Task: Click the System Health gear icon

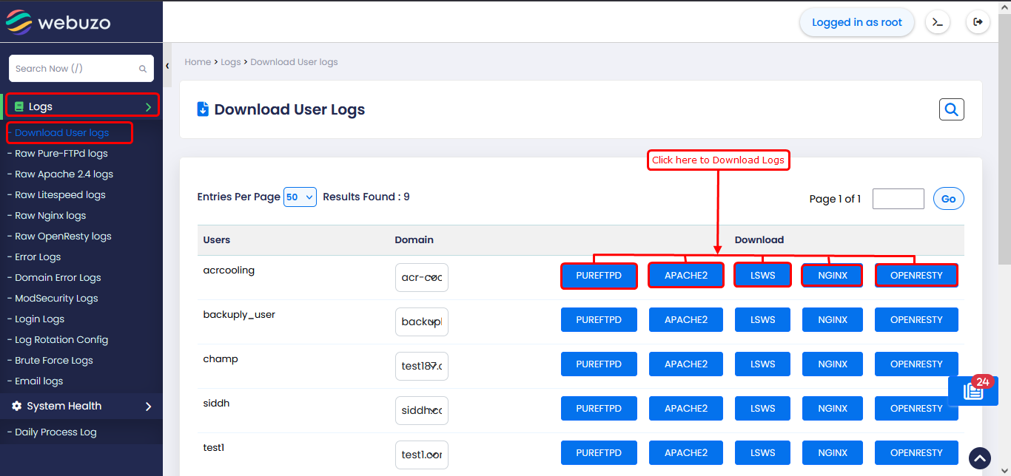Action: tap(17, 407)
